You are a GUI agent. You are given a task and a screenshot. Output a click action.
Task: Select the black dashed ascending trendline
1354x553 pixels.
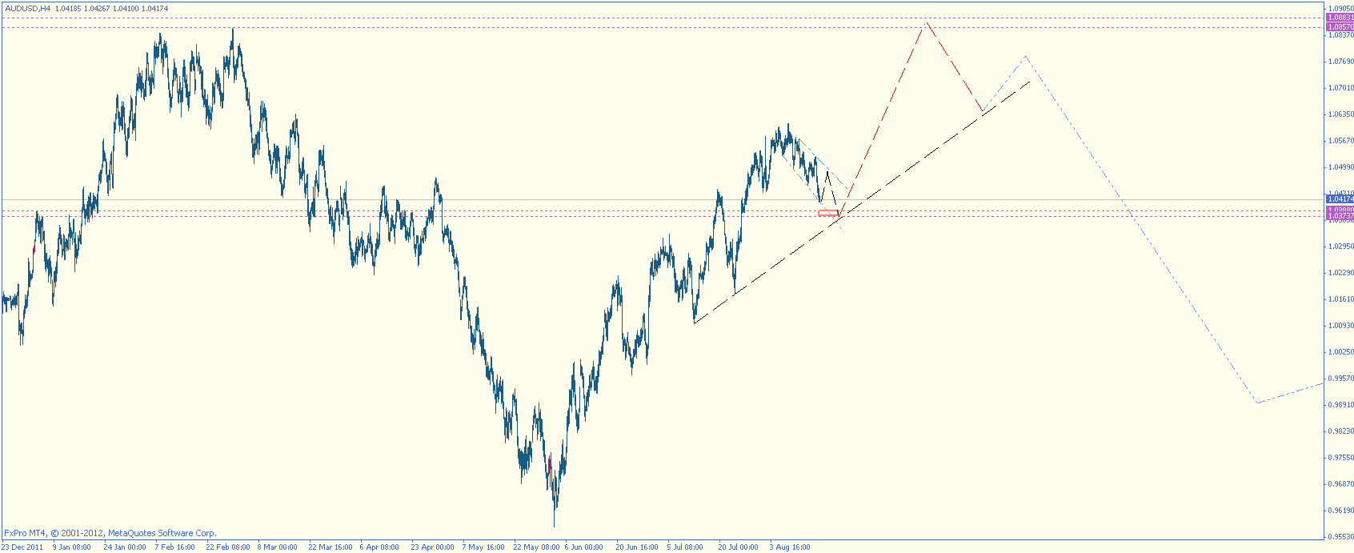[x=862, y=202]
